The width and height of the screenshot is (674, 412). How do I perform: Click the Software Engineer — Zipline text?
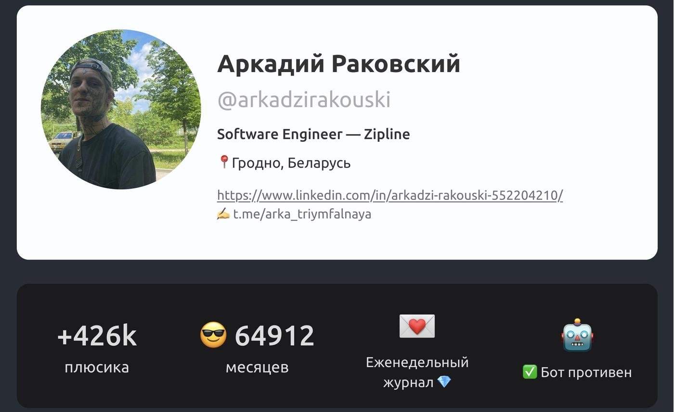[313, 134]
